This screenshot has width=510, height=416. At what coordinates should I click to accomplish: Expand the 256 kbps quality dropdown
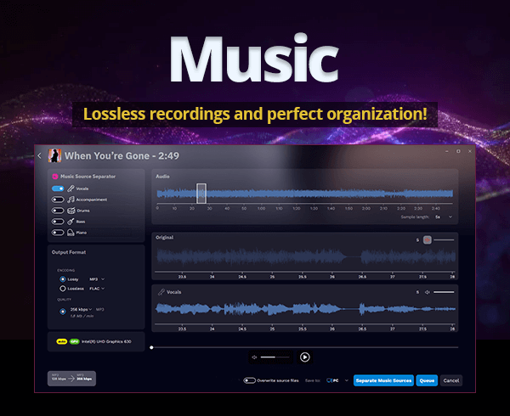click(82, 310)
